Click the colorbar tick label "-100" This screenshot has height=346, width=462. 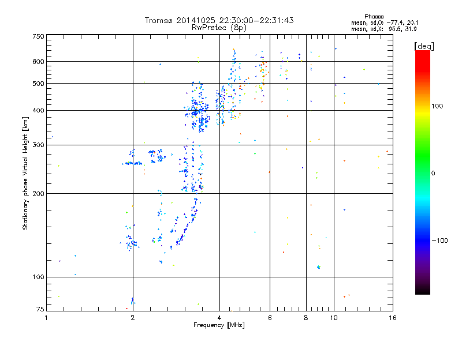click(x=439, y=240)
